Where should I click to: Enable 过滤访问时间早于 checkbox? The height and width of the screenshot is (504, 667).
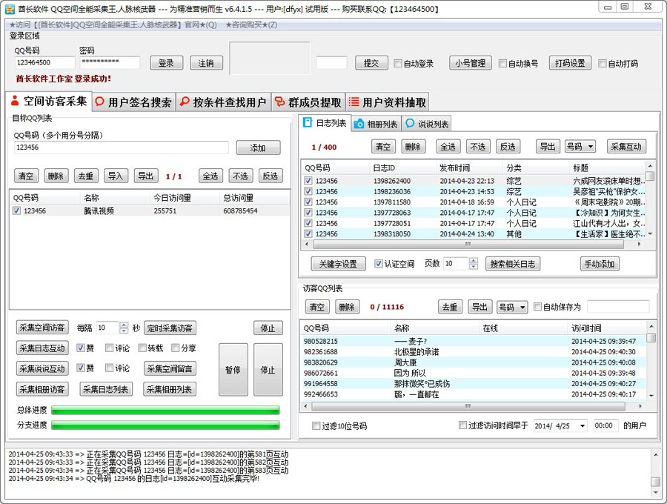coord(462,425)
